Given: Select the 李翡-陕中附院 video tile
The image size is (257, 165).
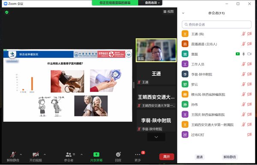Looking at the screenshot, I should [x=156, y=121].
